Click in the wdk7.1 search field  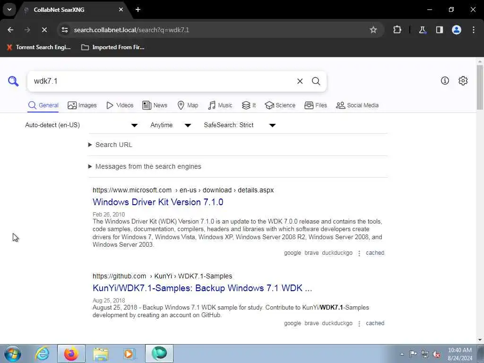(161, 81)
